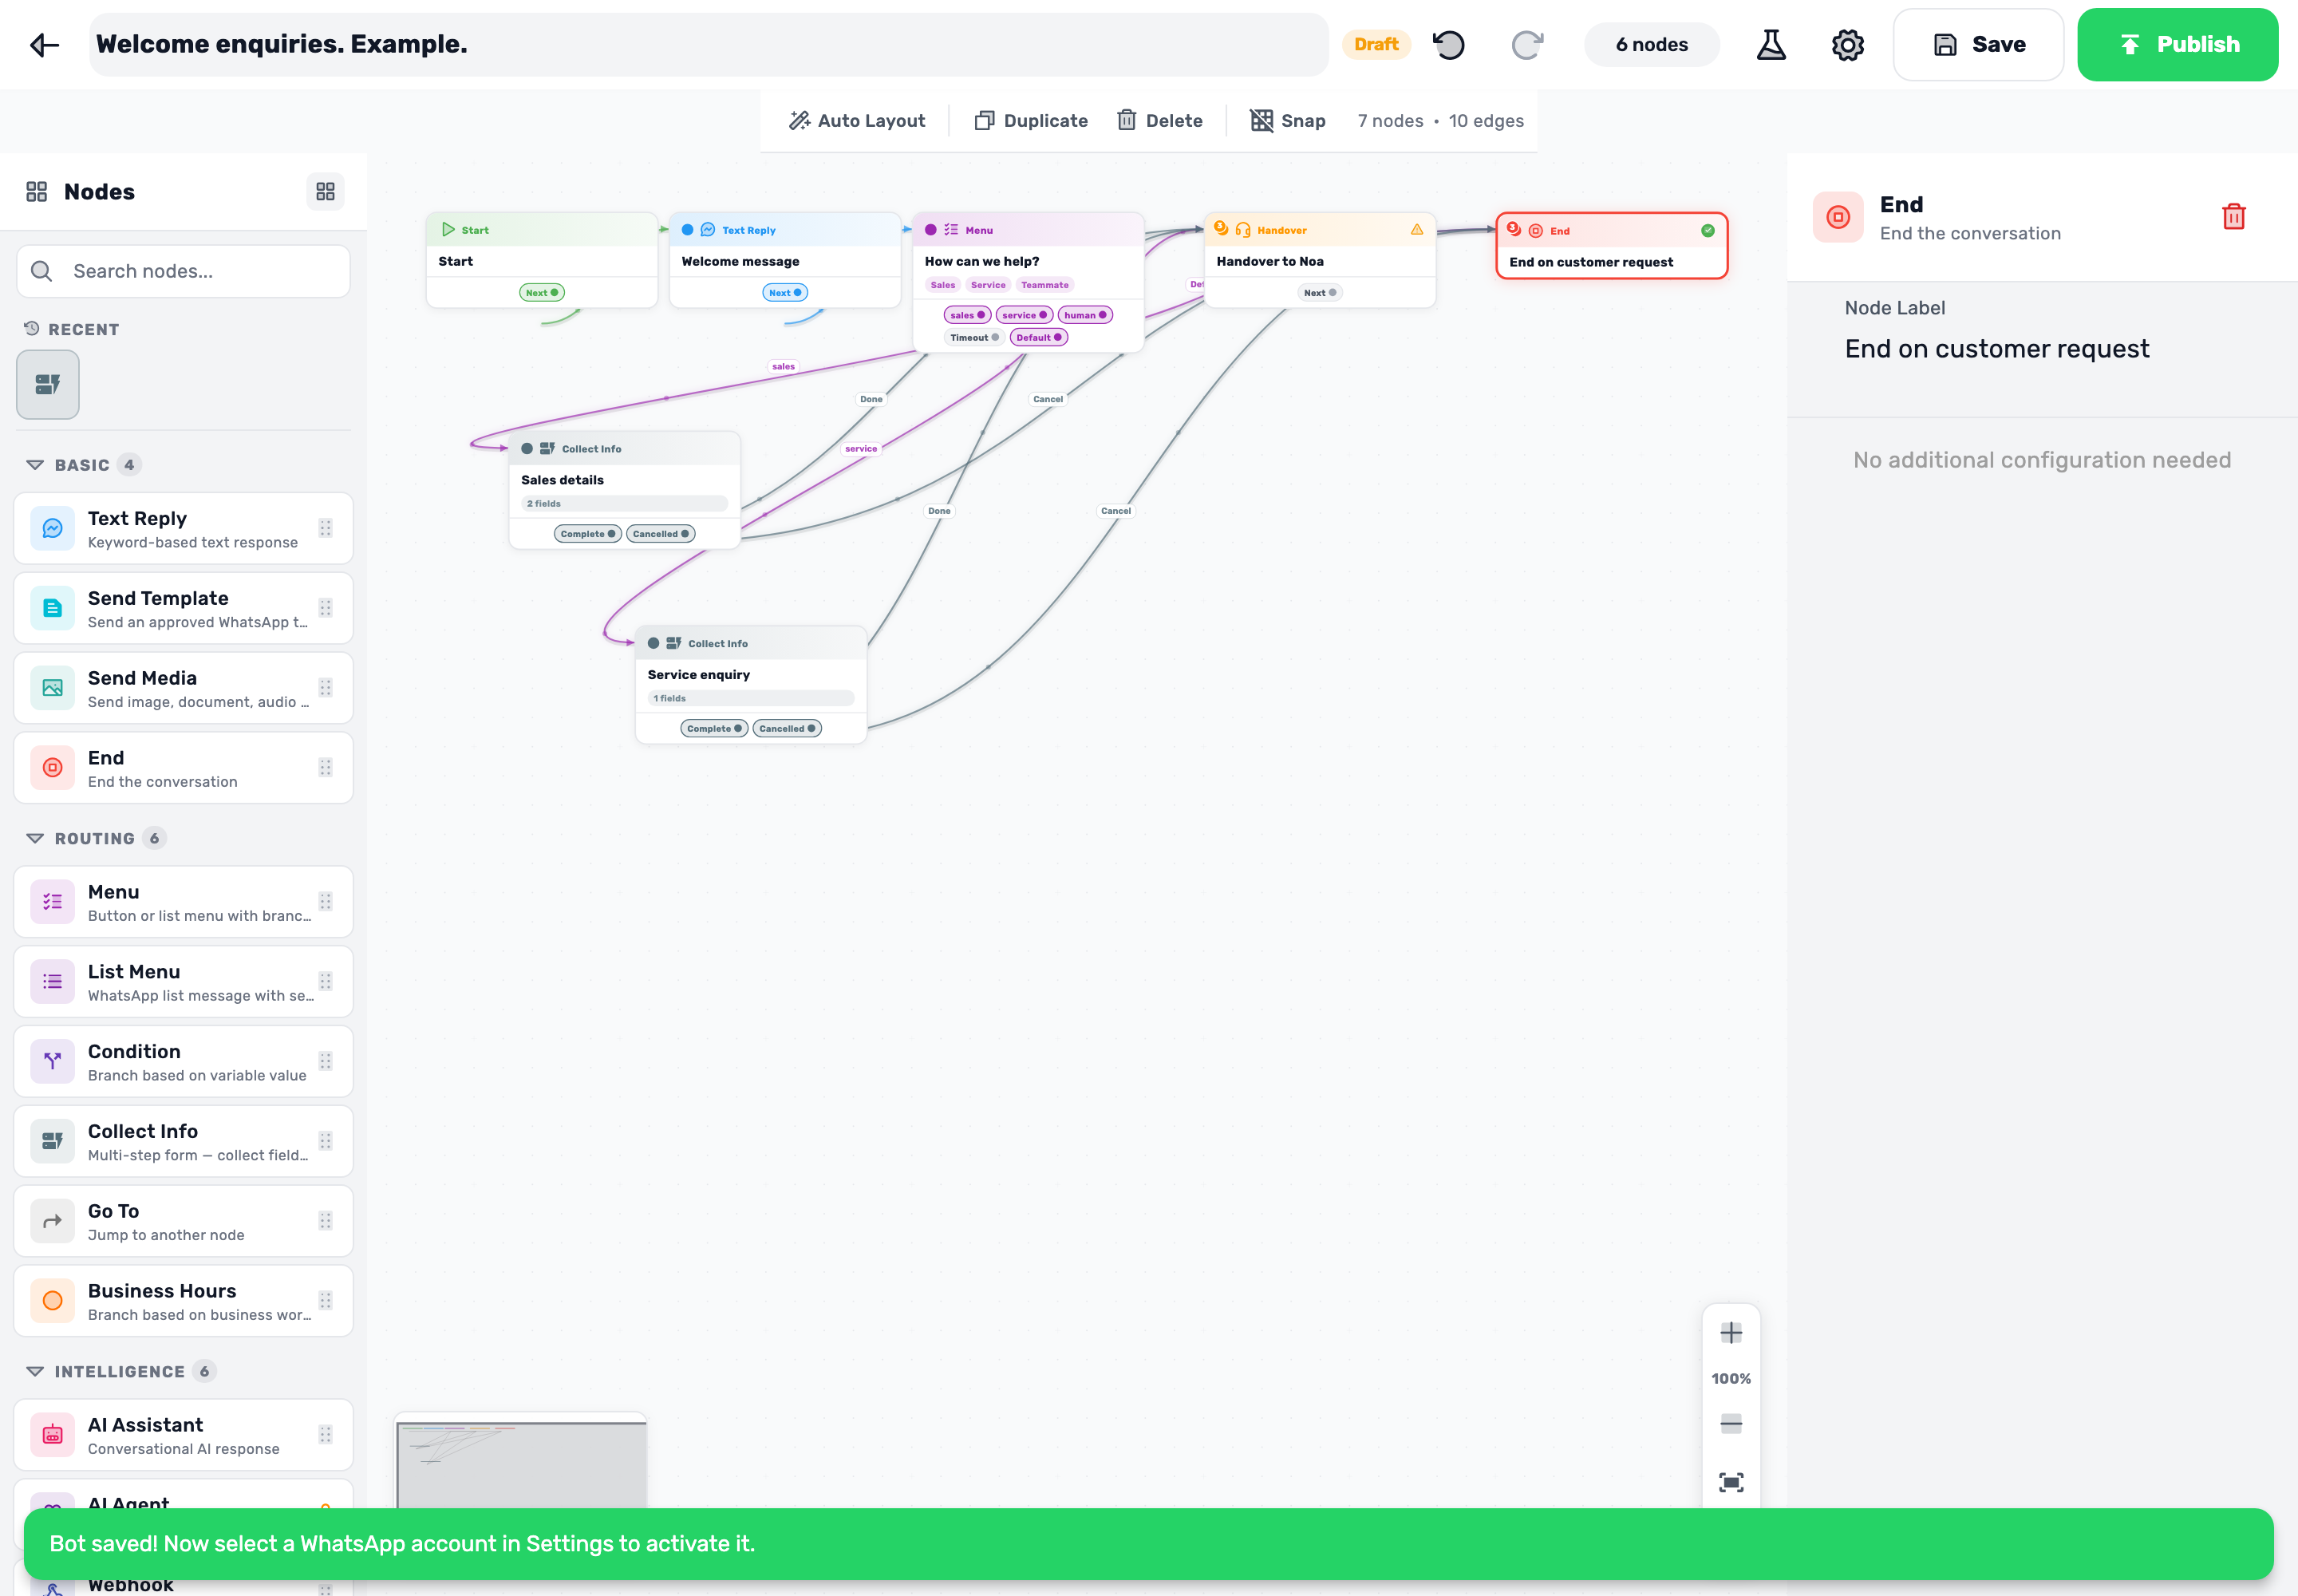This screenshot has width=2298, height=1596.
Task: Duplicate the selected node
Action: click(x=1031, y=120)
